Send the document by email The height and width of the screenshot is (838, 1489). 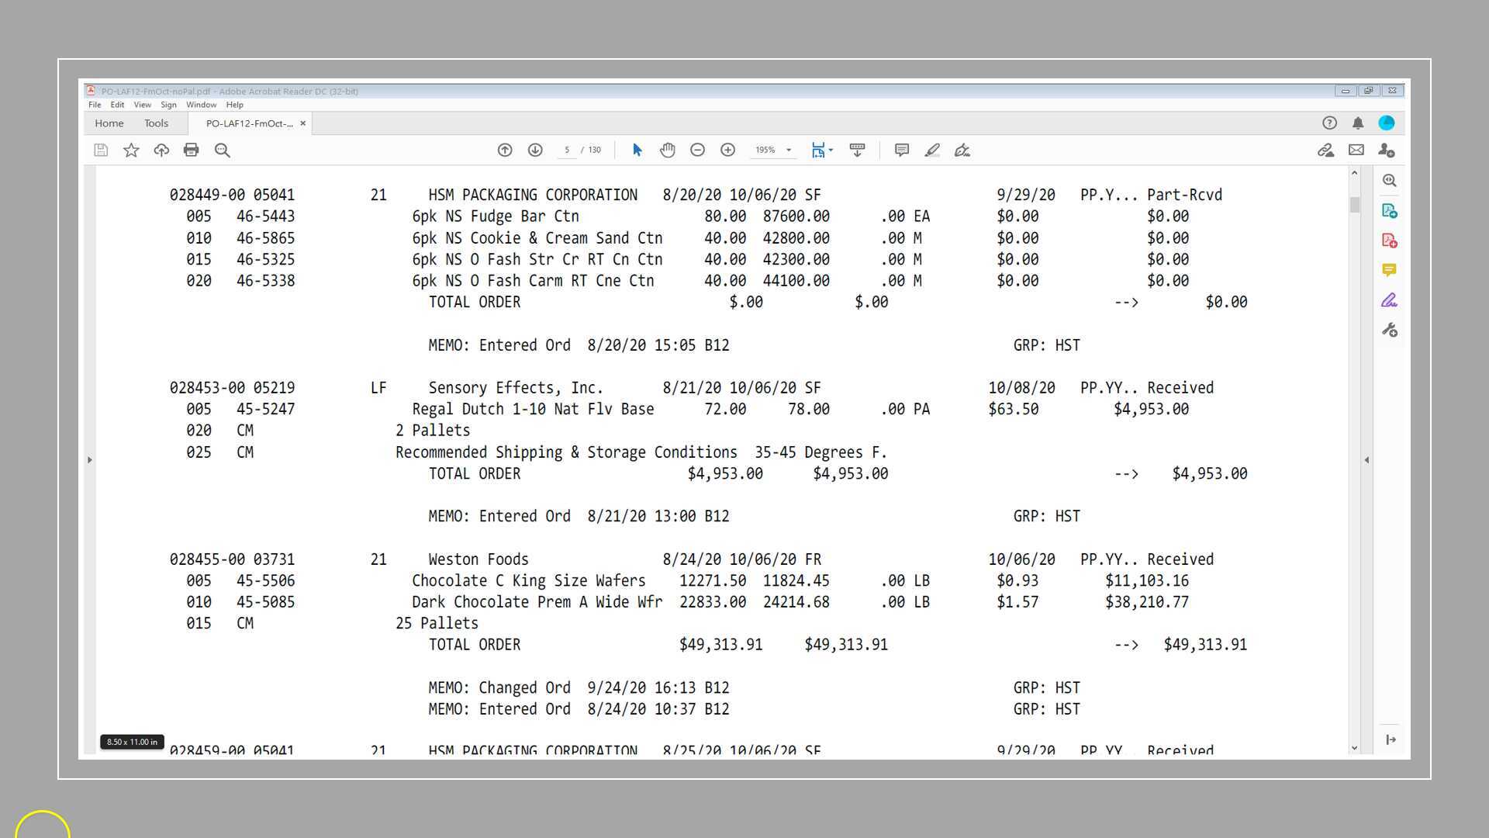click(1355, 150)
